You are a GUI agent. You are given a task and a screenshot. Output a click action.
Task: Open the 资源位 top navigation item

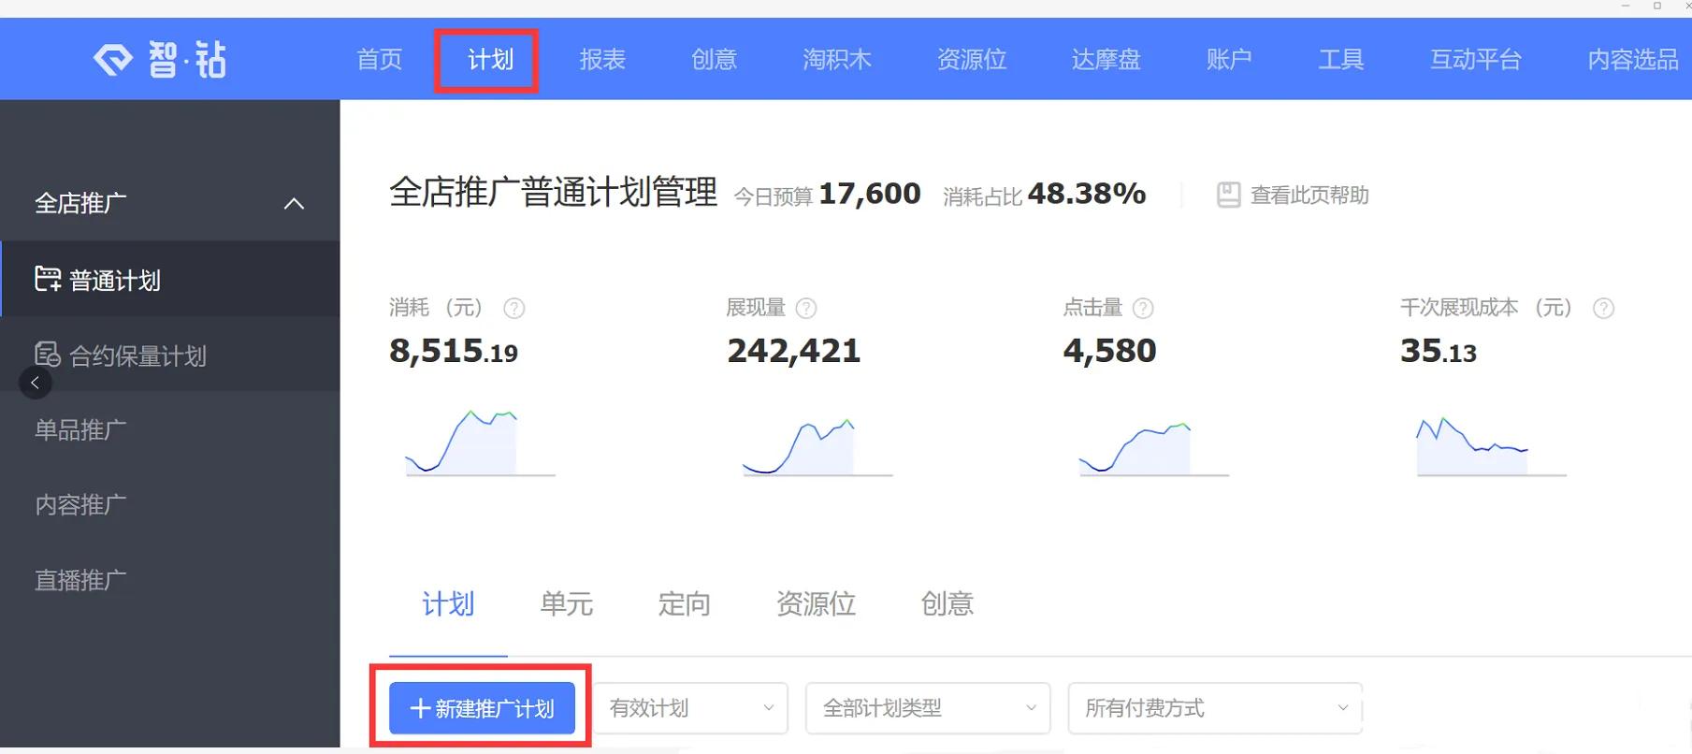(x=972, y=60)
